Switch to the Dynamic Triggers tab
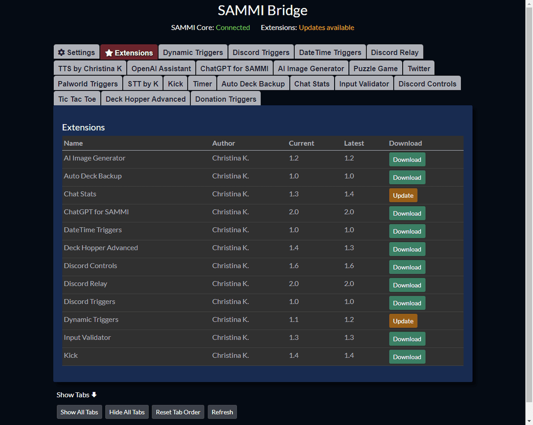The height and width of the screenshot is (425, 533). tap(193, 52)
